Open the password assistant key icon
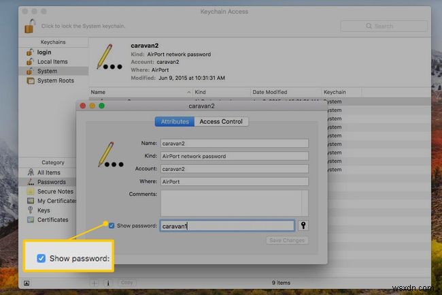This screenshot has height=295, width=442. pyautogui.click(x=303, y=226)
